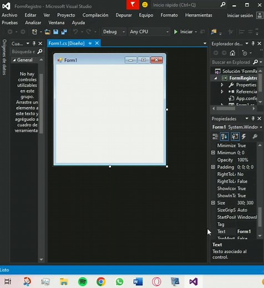This screenshot has height=288, width=264.
Task: Open the Formato menu
Action: tap(169, 15)
